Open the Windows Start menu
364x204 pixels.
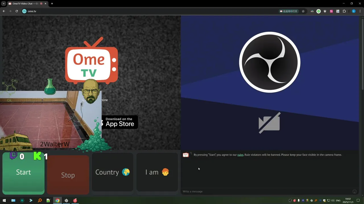(4, 201)
